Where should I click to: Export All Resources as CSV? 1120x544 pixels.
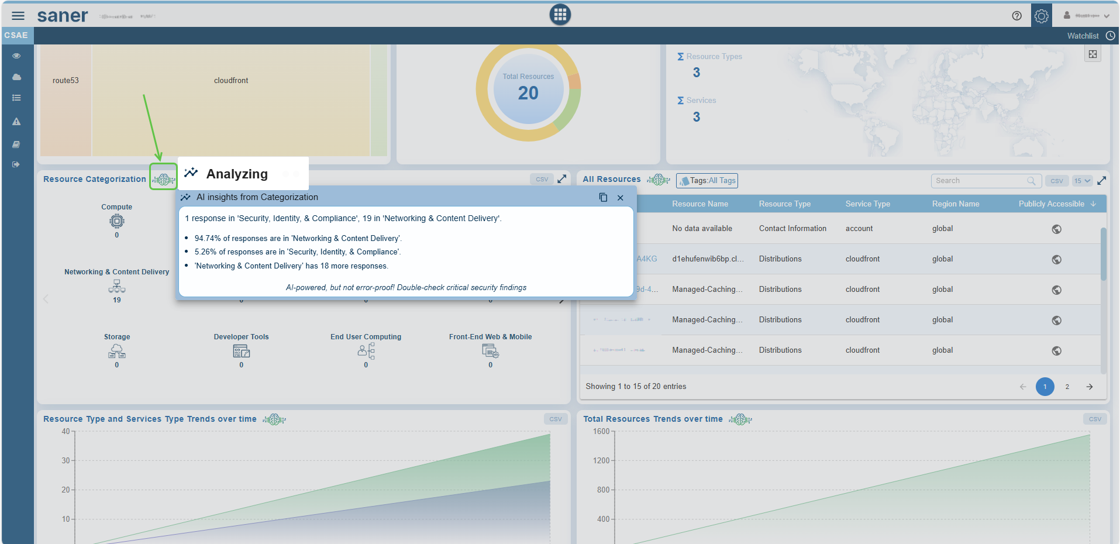[1057, 181]
